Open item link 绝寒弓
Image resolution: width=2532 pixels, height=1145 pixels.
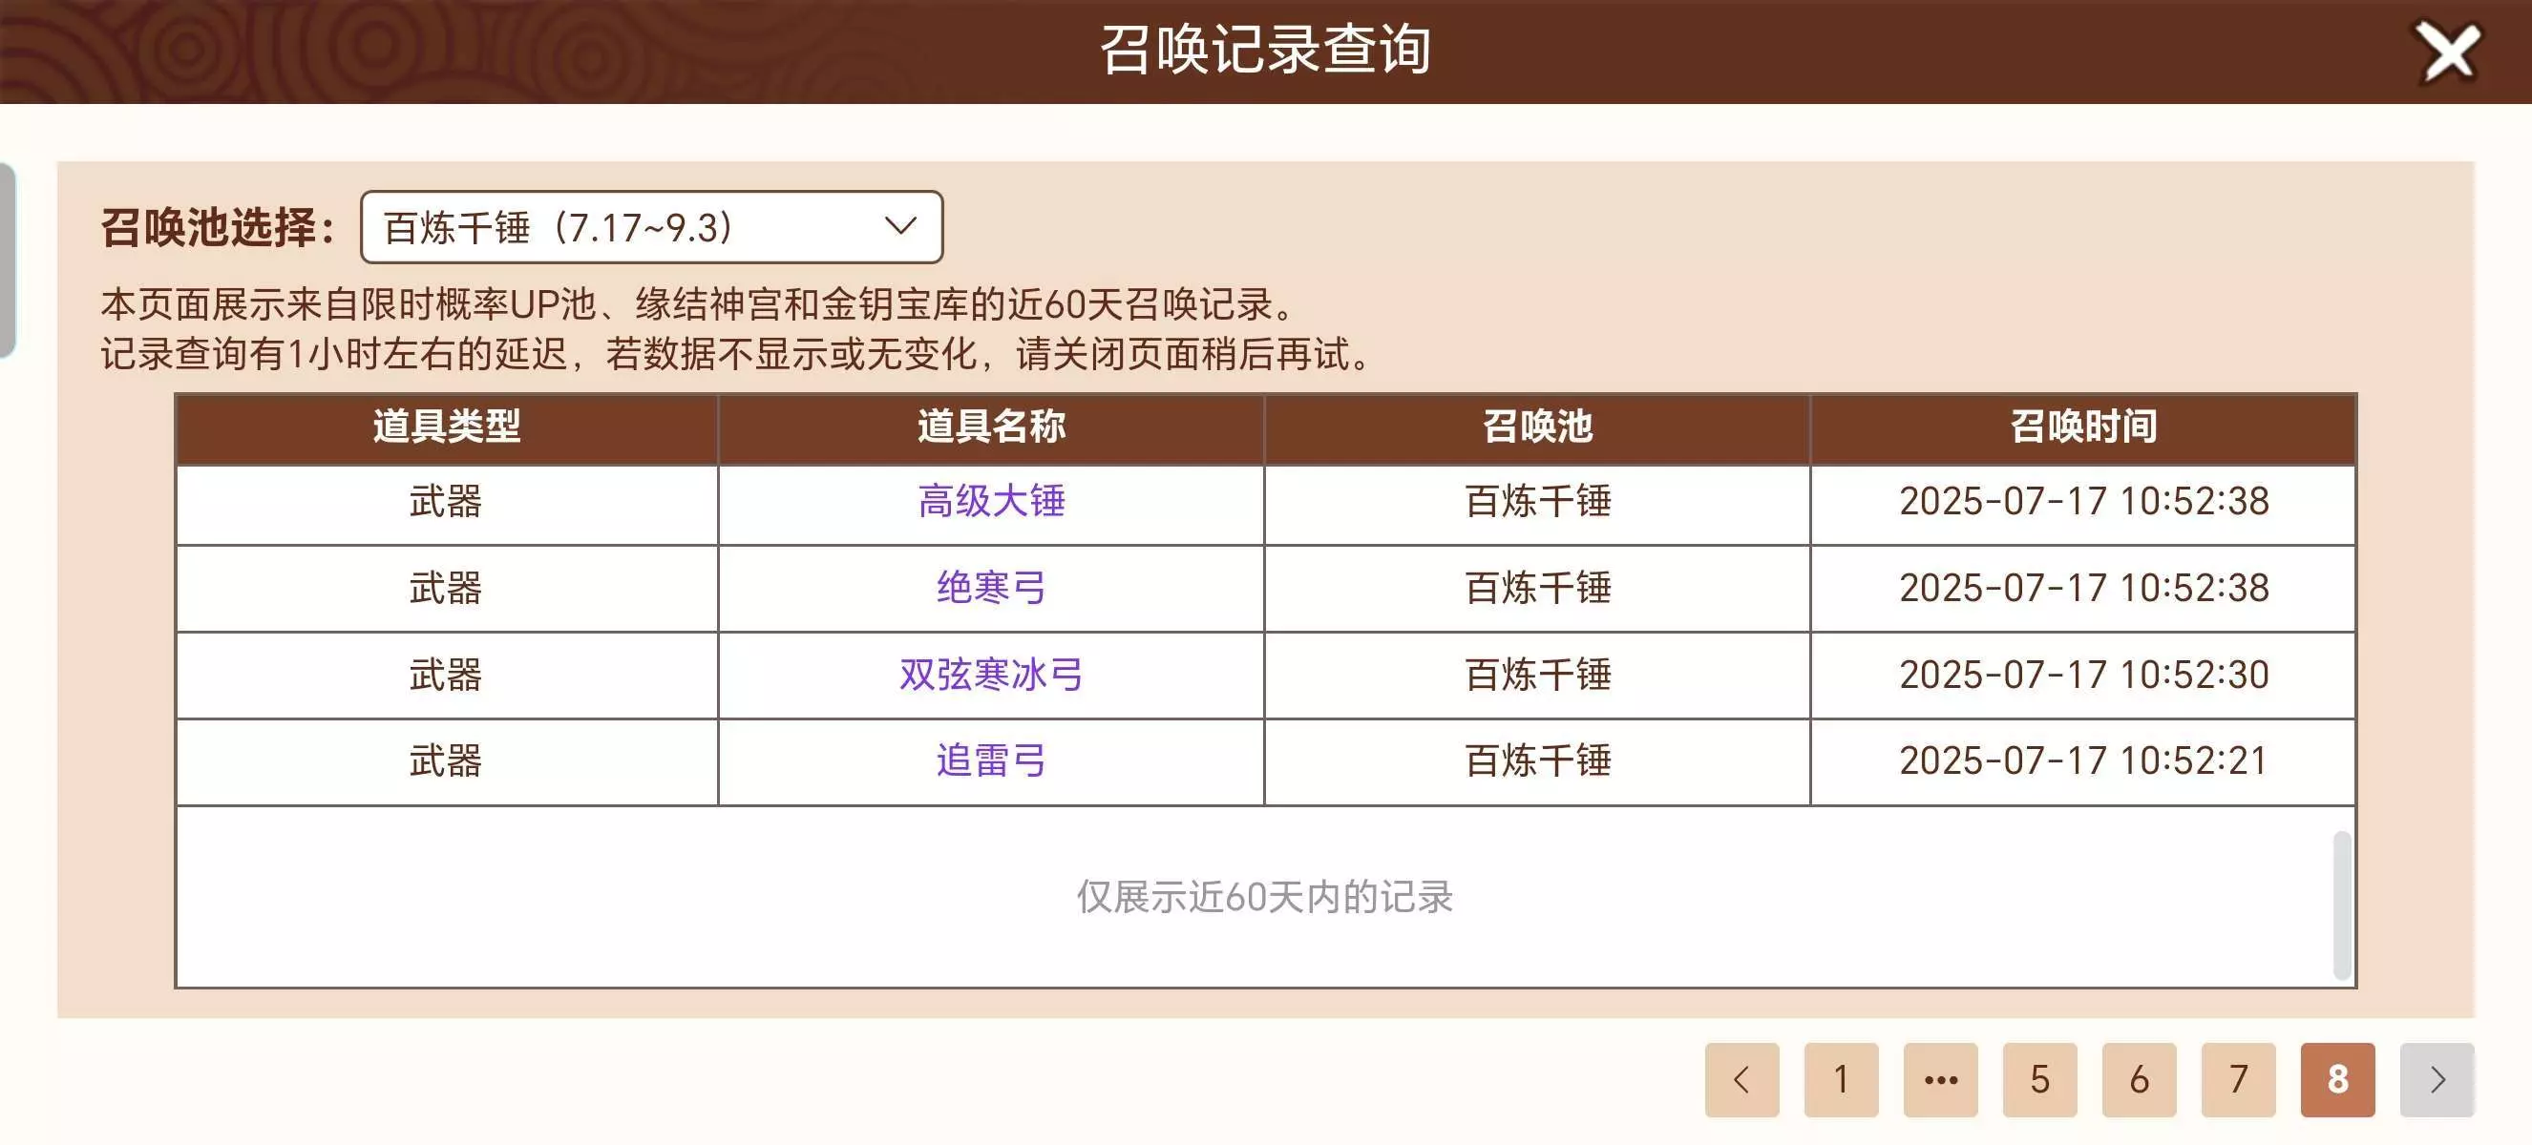(x=991, y=588)
